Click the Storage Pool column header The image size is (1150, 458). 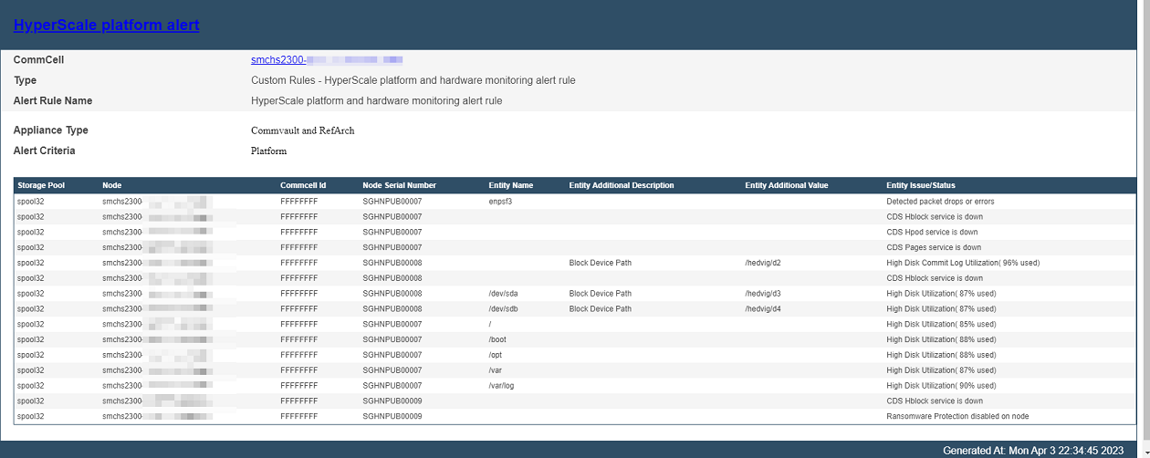click(x=41, y=185)
